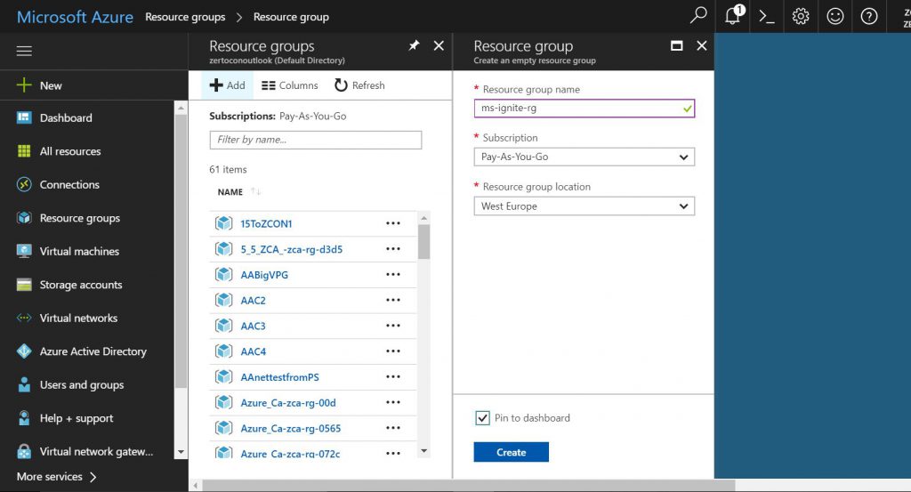Viewport: 911px width, 492px height.
Task: Click the Virtual network gateways icon
Action: pyautogui.click(x=24, y=451)
